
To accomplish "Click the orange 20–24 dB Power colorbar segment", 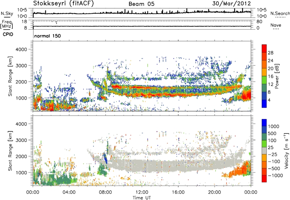I will pos(264,64).
